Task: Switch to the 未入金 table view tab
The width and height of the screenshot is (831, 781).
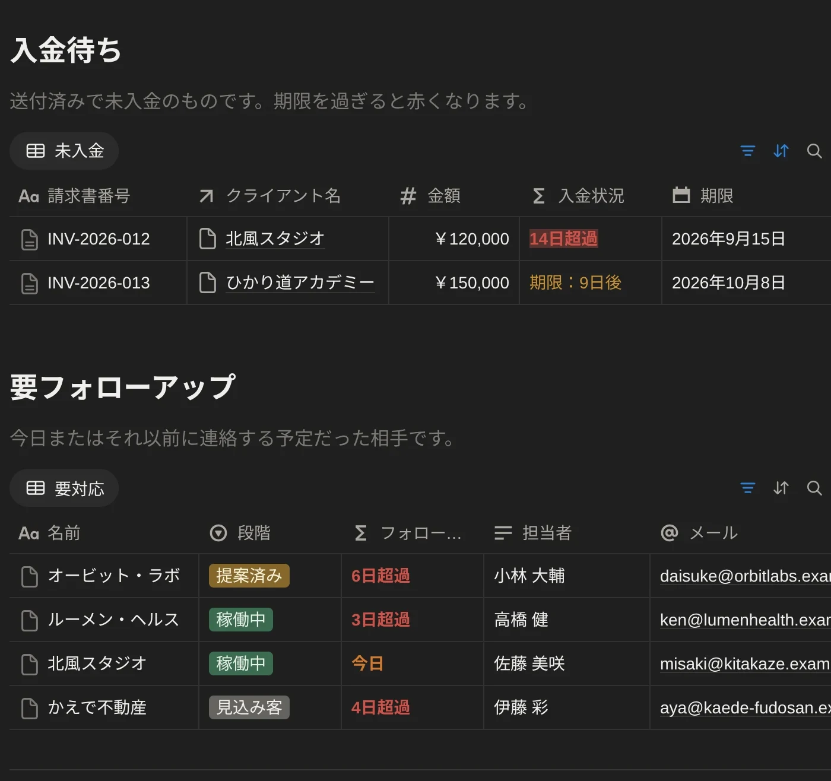Action: coord(64,151)
